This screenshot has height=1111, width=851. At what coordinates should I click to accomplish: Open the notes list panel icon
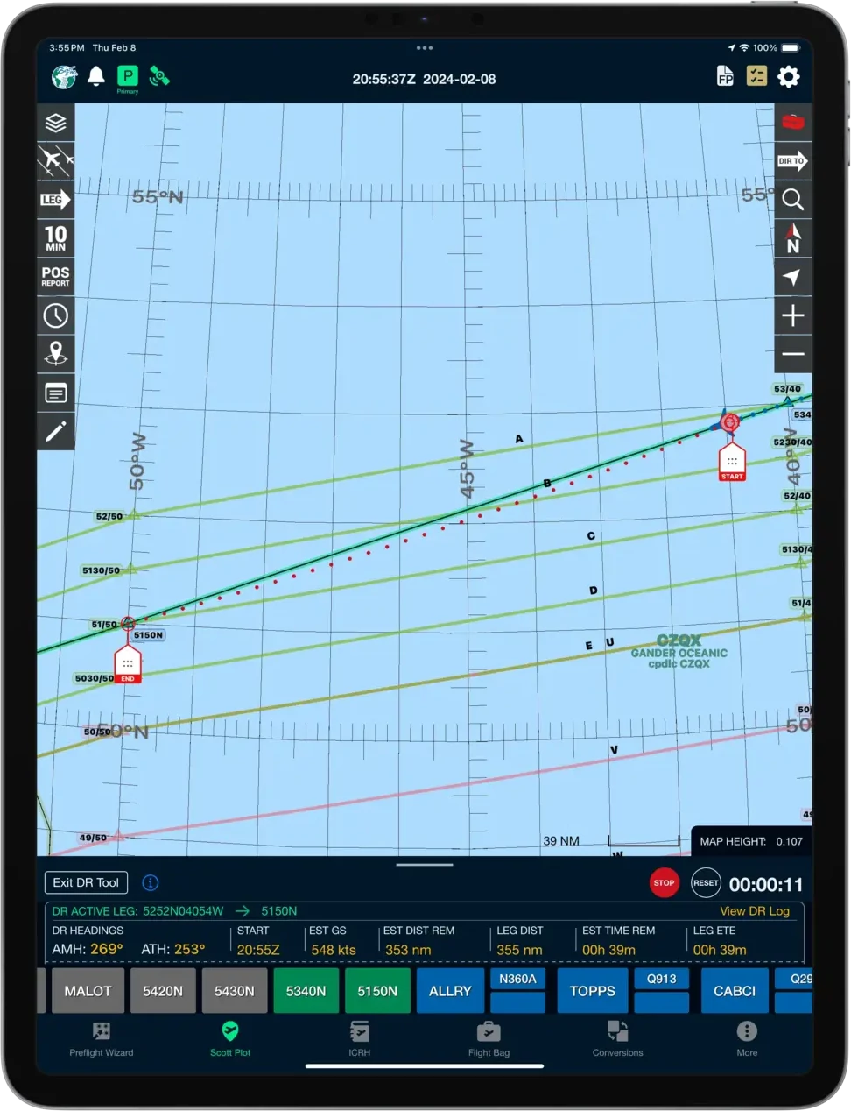(56, 393)
